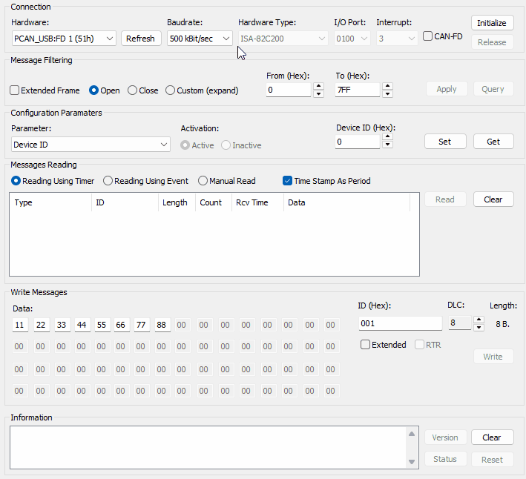Open the Parameter dropdown showing Device ID
The width and height of the screenshot is (526, 479).
point(91,145)
